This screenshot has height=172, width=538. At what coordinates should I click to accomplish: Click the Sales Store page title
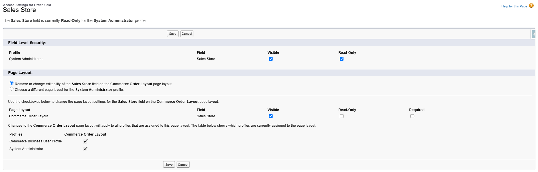click(19, 10)
